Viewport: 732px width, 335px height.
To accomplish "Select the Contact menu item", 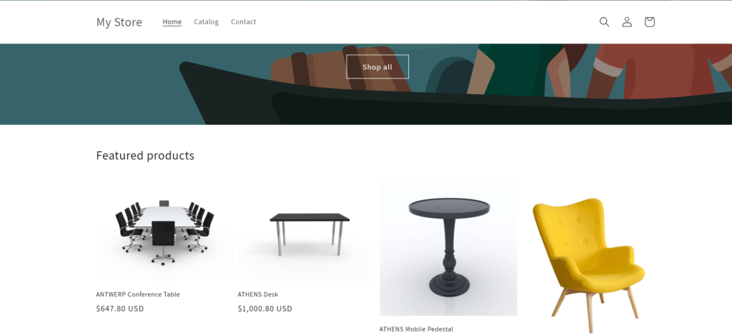I will tap(243, 22).
